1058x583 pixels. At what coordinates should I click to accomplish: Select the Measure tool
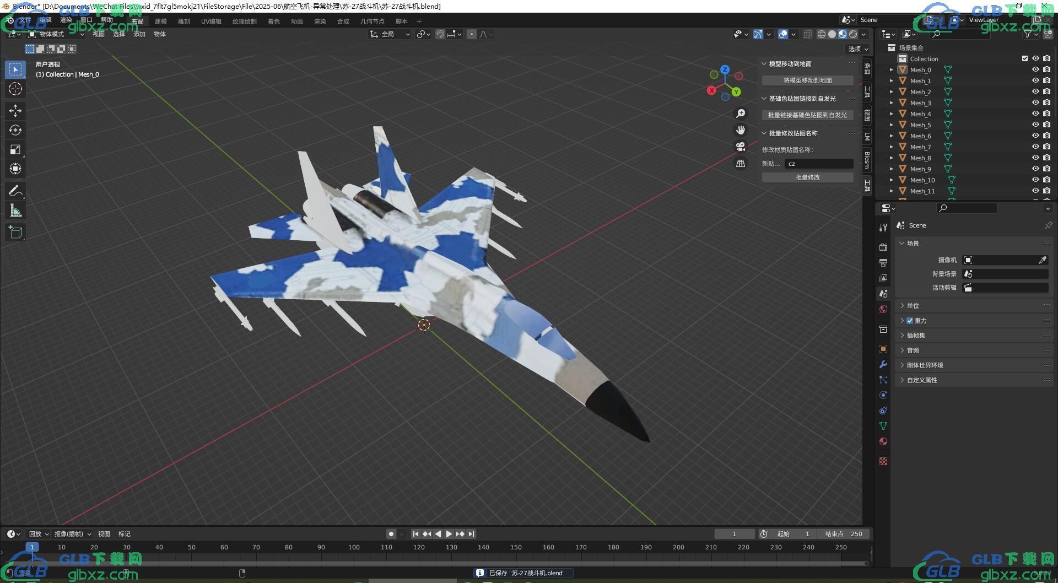coord(15,210)
